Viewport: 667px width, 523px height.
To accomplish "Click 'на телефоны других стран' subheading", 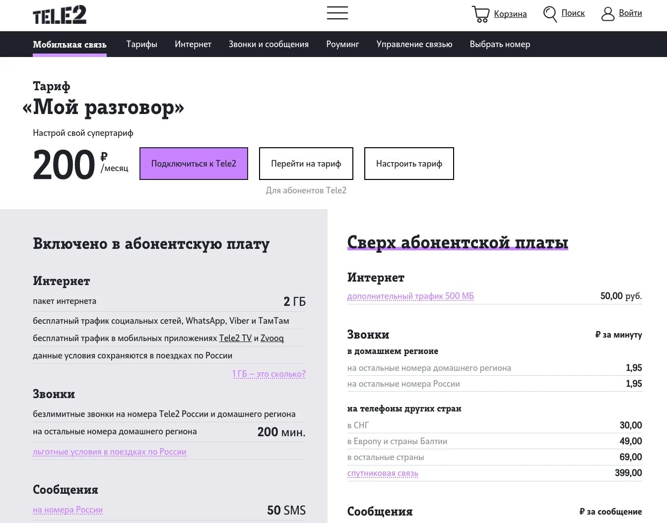I will 404,408.
